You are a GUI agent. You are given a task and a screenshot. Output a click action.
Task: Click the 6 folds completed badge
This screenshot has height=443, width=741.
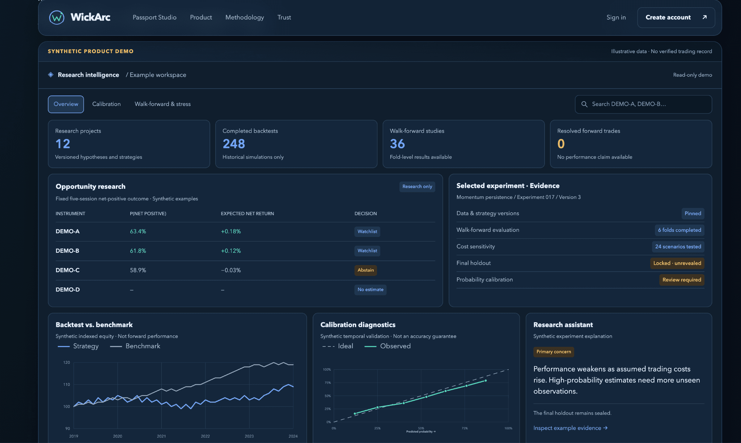click(679, 230)
